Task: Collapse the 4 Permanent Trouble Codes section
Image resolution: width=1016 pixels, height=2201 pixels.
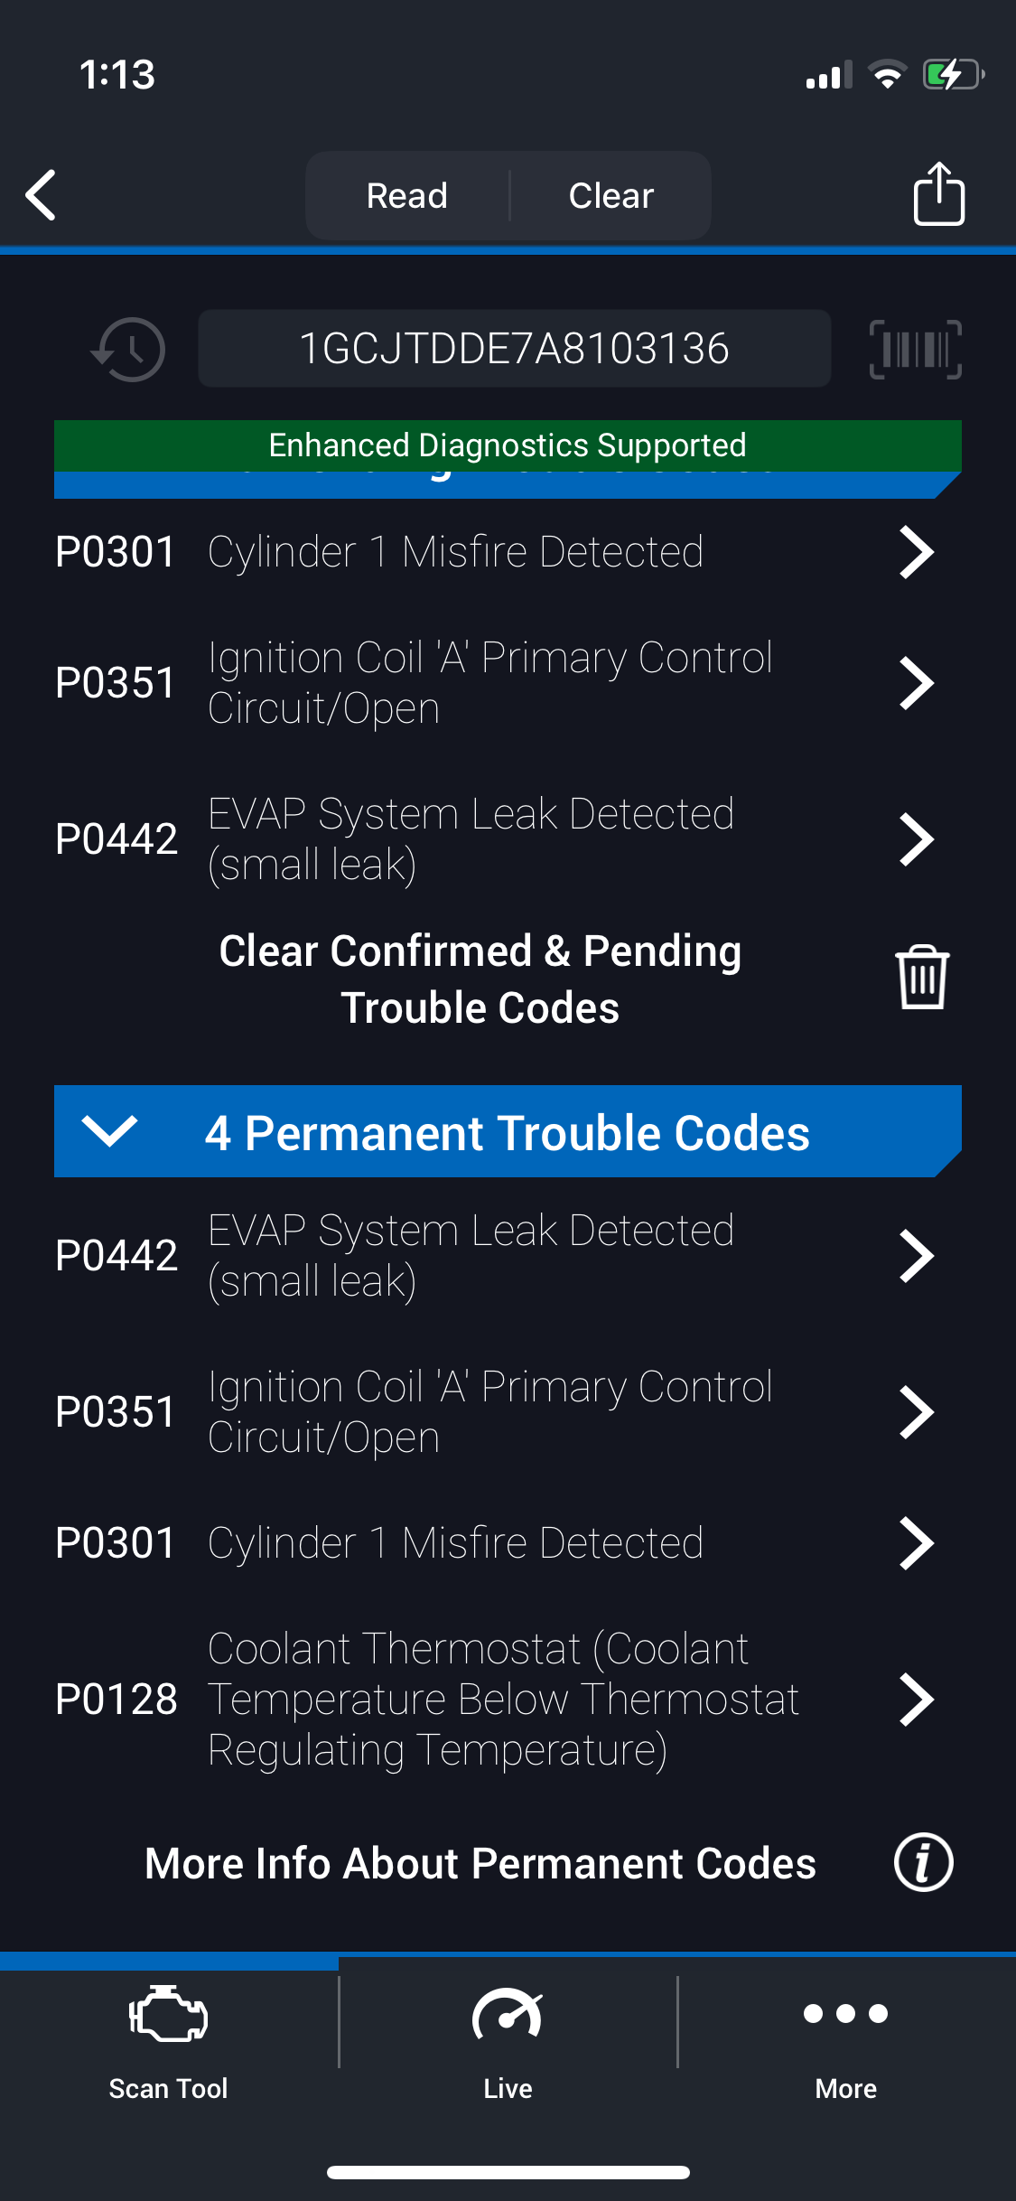Action: tap(109, 1131)
